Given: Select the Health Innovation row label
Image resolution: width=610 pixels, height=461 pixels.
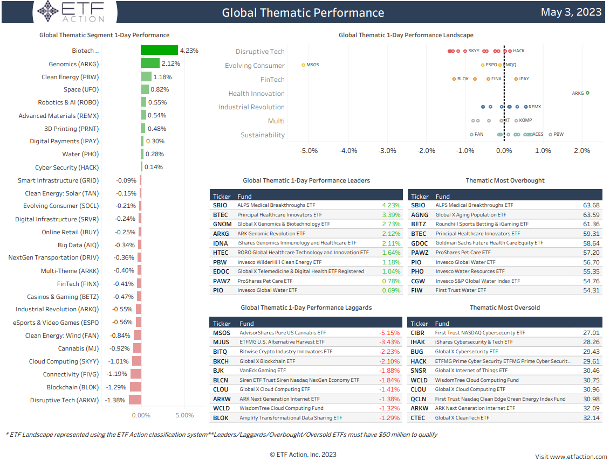Looking at the screenshot, I should (256, 93).
